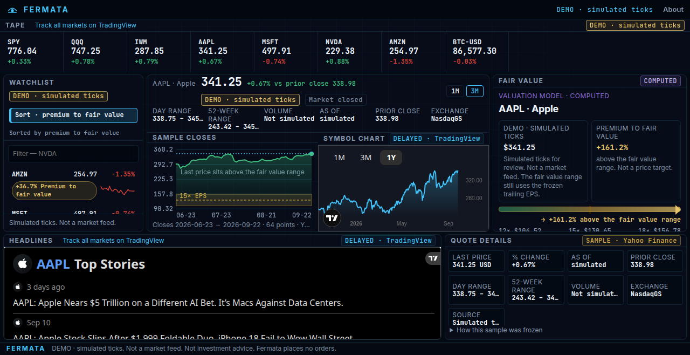Click the 'Sorted by premium to fair value' note
Viewport: 690px width, 355px height.
(x=64, y=133)
